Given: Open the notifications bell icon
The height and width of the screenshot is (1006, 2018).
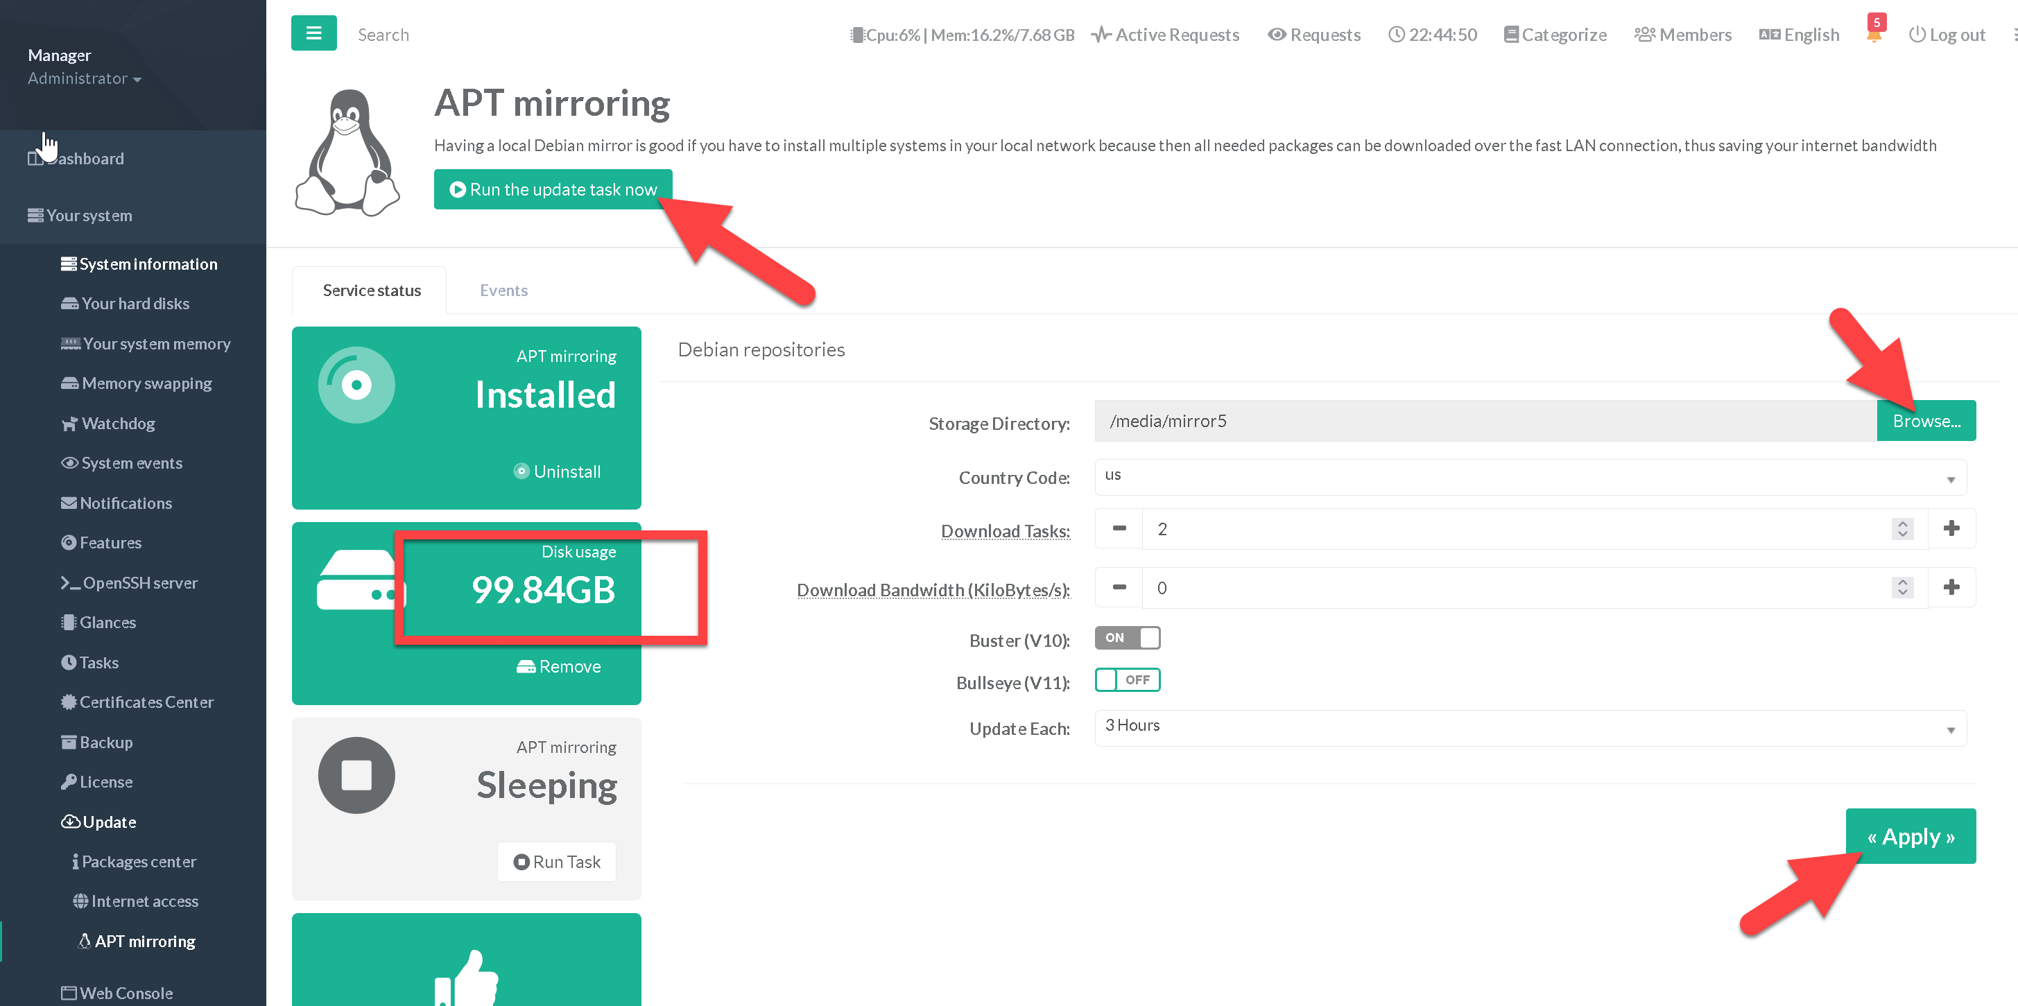Looking at the screenshot, I should point(1873,35).
